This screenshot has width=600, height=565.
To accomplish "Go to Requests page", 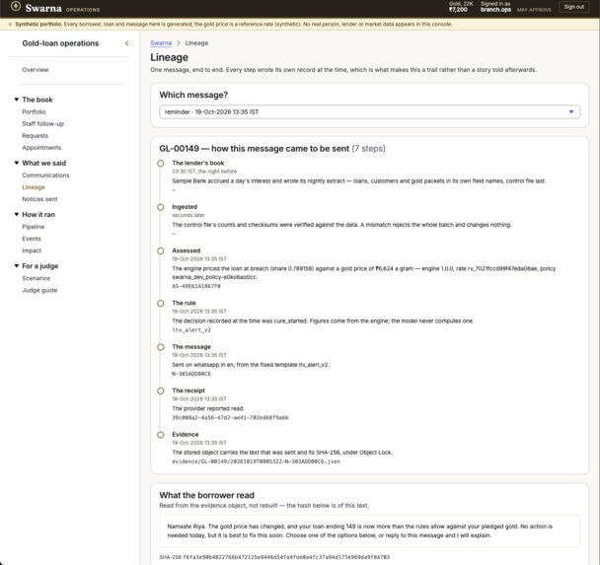I will pyautogui.click(x=35, y=136).
